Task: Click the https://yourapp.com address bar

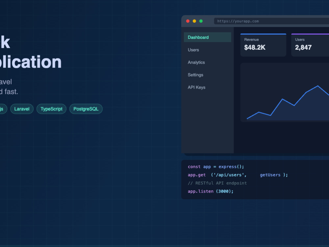Action: coord(271,21)
